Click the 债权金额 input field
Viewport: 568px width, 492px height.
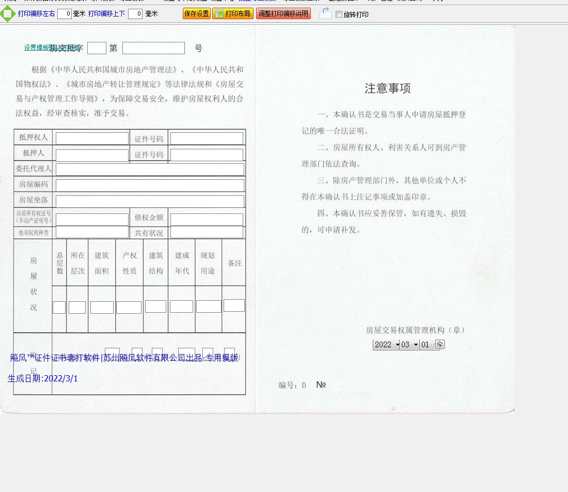207,220
